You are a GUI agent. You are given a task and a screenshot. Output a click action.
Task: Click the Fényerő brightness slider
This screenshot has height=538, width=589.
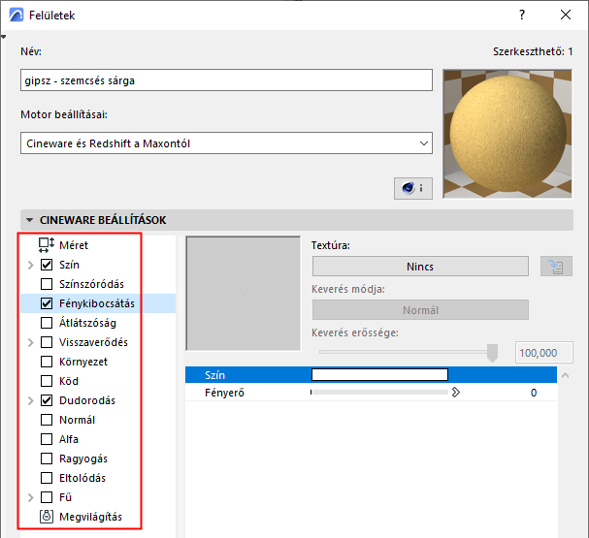pyautogui.click(x=379, y=393)
